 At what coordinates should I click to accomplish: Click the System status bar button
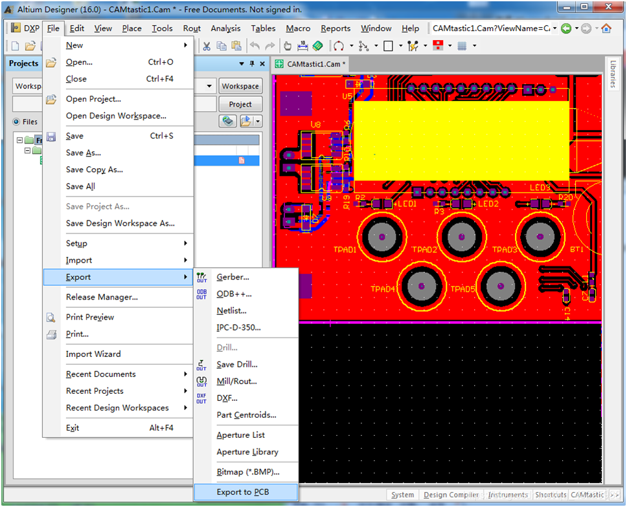403,495
